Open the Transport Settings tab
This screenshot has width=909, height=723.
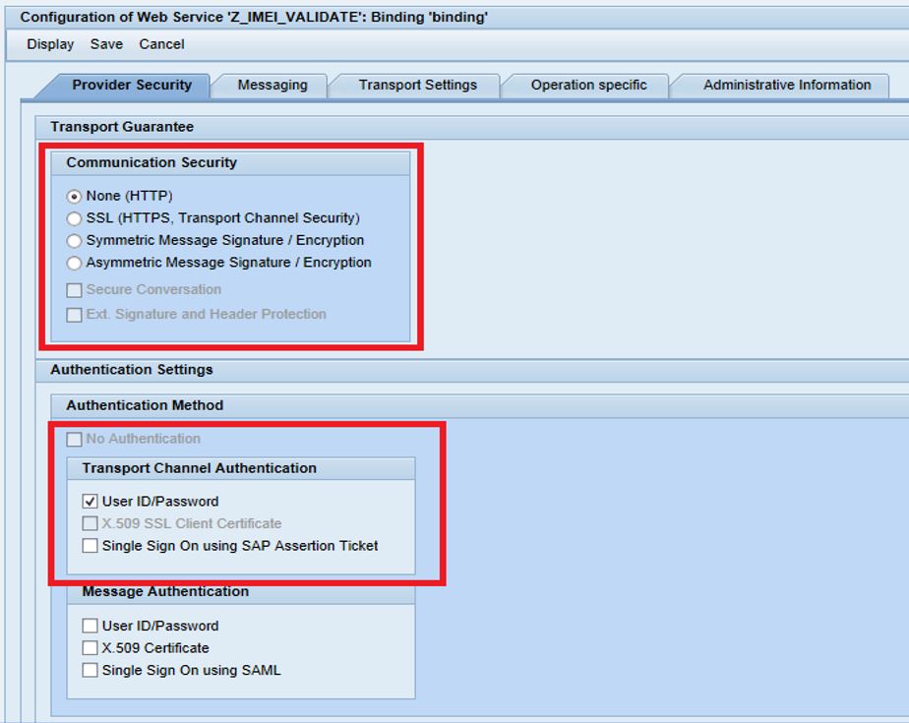coord(417,86)
